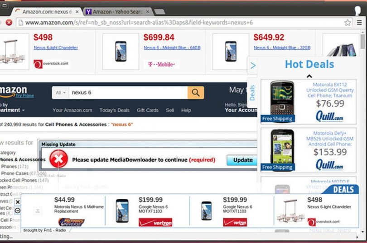Click the red error X icon
Screen dimensions: 367x243
coord(58,159)
